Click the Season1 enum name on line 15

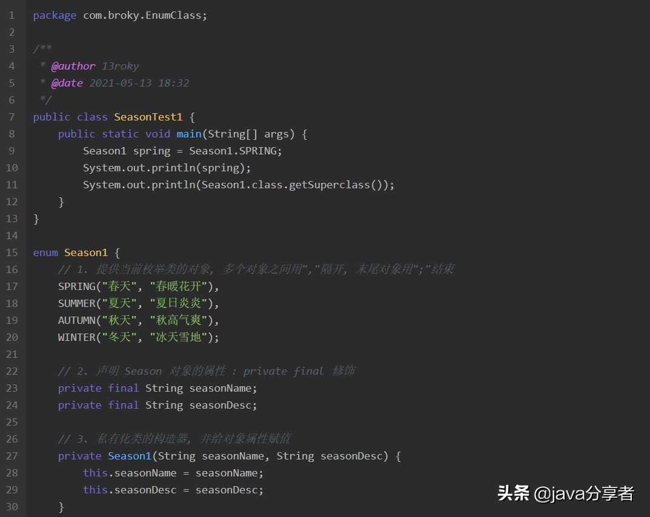[86, 252]
